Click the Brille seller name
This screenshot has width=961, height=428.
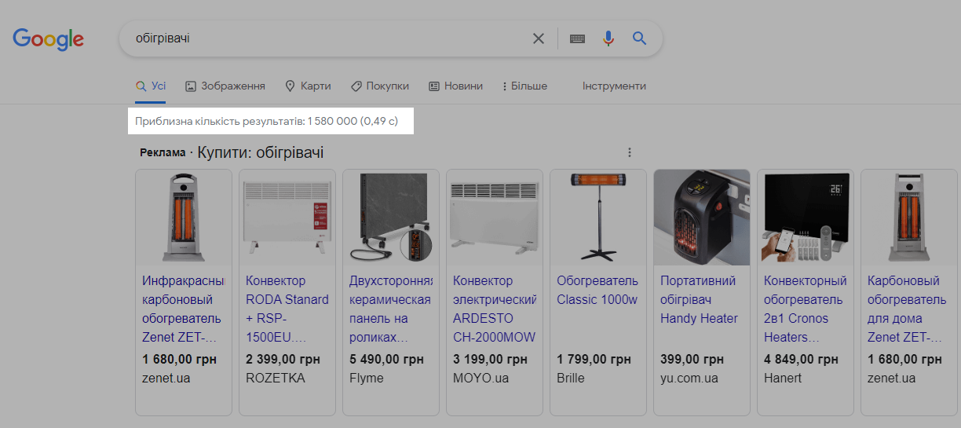point(571,378)
